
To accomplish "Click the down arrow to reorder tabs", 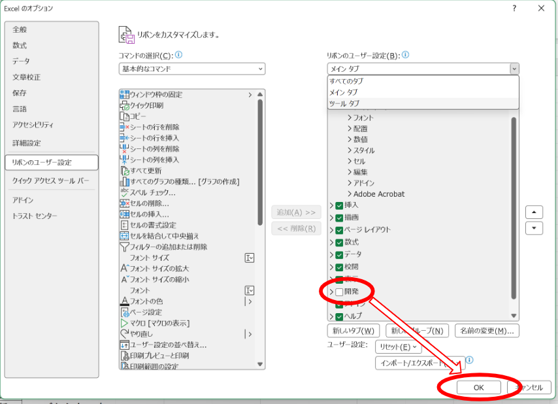I will click(534, 227).
